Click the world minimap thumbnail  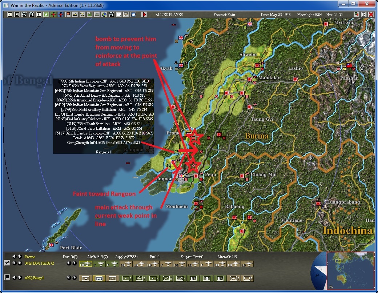point(350,270)
